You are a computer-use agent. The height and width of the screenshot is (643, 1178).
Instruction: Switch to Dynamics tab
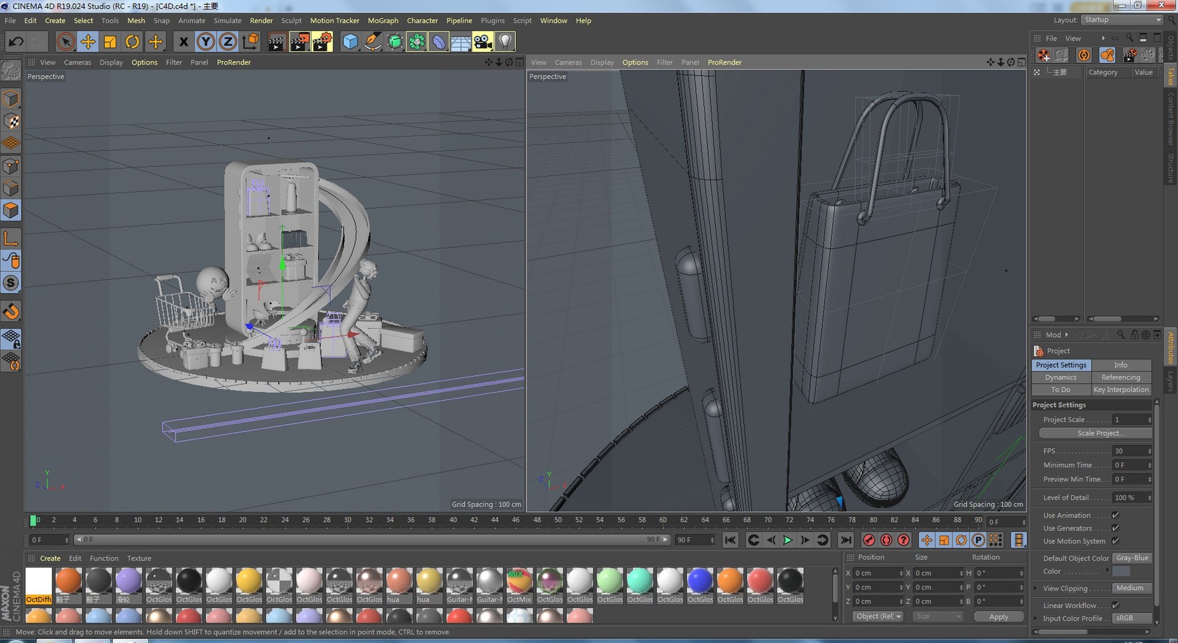pyautogui.click(x=1061, y=377)
